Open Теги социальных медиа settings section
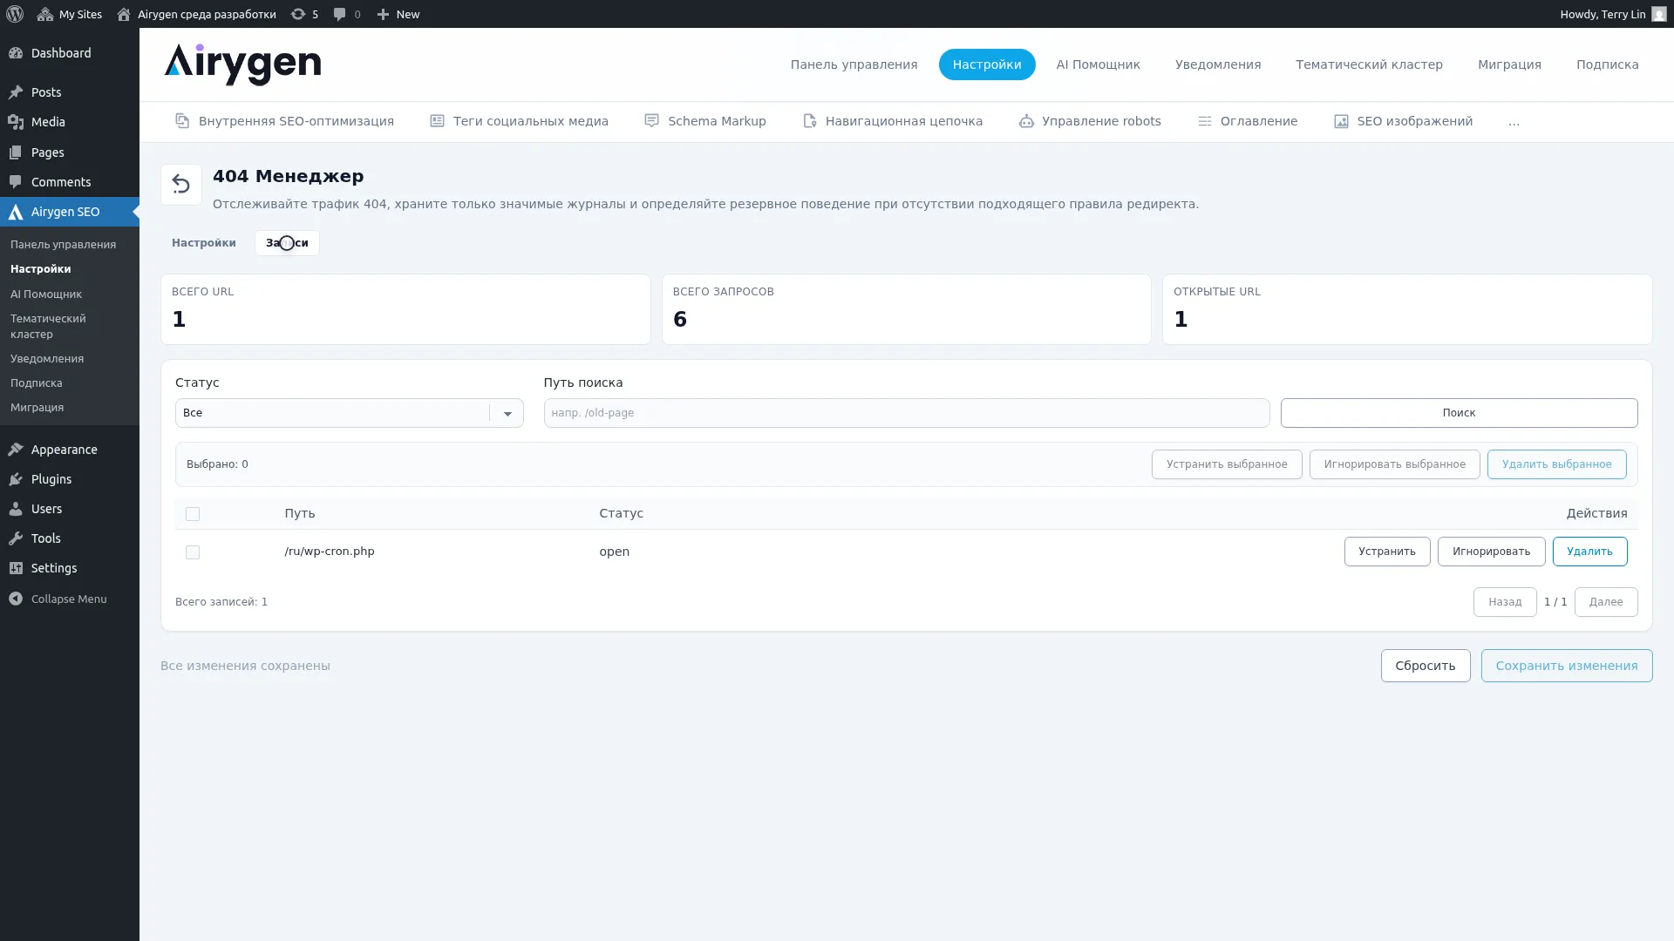This screenshot has width=1674, height=941. (x=519, y=121)
